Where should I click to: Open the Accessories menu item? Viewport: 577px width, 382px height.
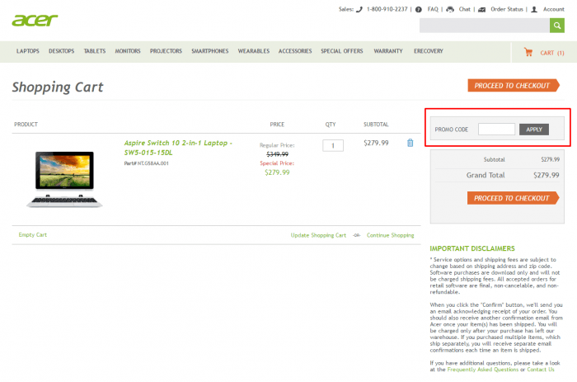point(295,51)
